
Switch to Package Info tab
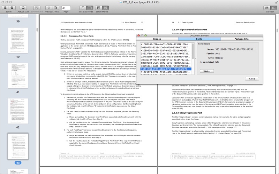[241, 39]
